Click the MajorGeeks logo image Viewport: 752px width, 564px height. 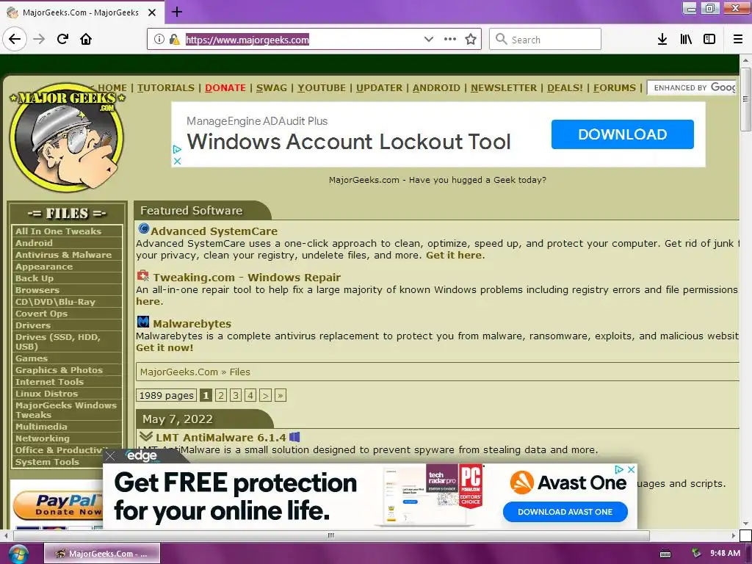click(x=66, y=138)
